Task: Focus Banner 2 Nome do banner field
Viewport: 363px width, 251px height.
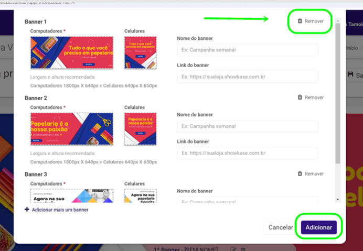Action: coord(248,126)
